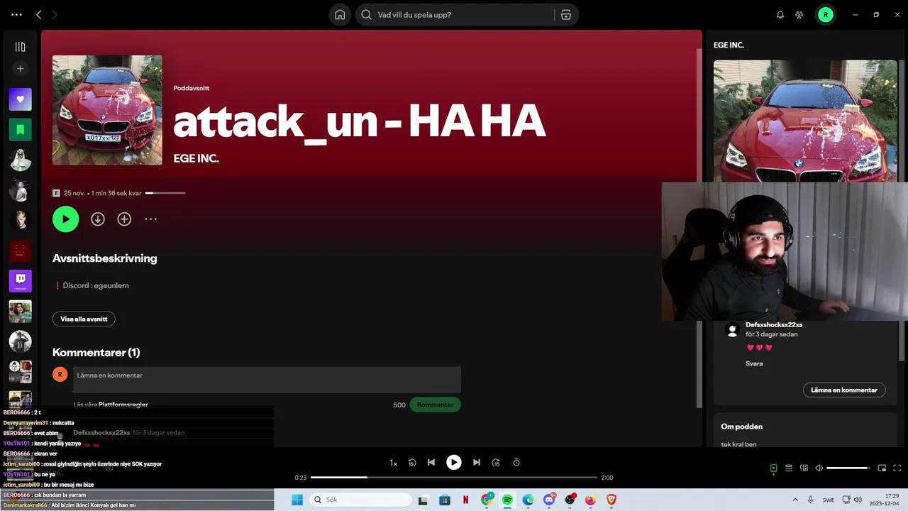Open Netflix from taskbar
This screenshot has height=511, width=908.
coord(465,500)
